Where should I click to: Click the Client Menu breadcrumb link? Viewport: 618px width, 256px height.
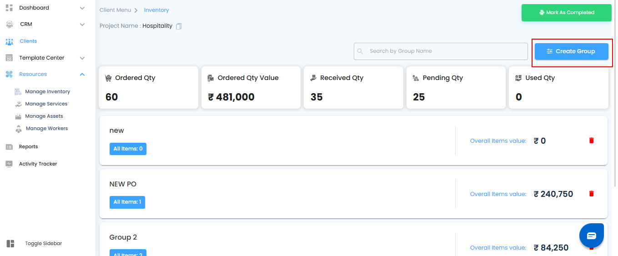tap(115, 10)
